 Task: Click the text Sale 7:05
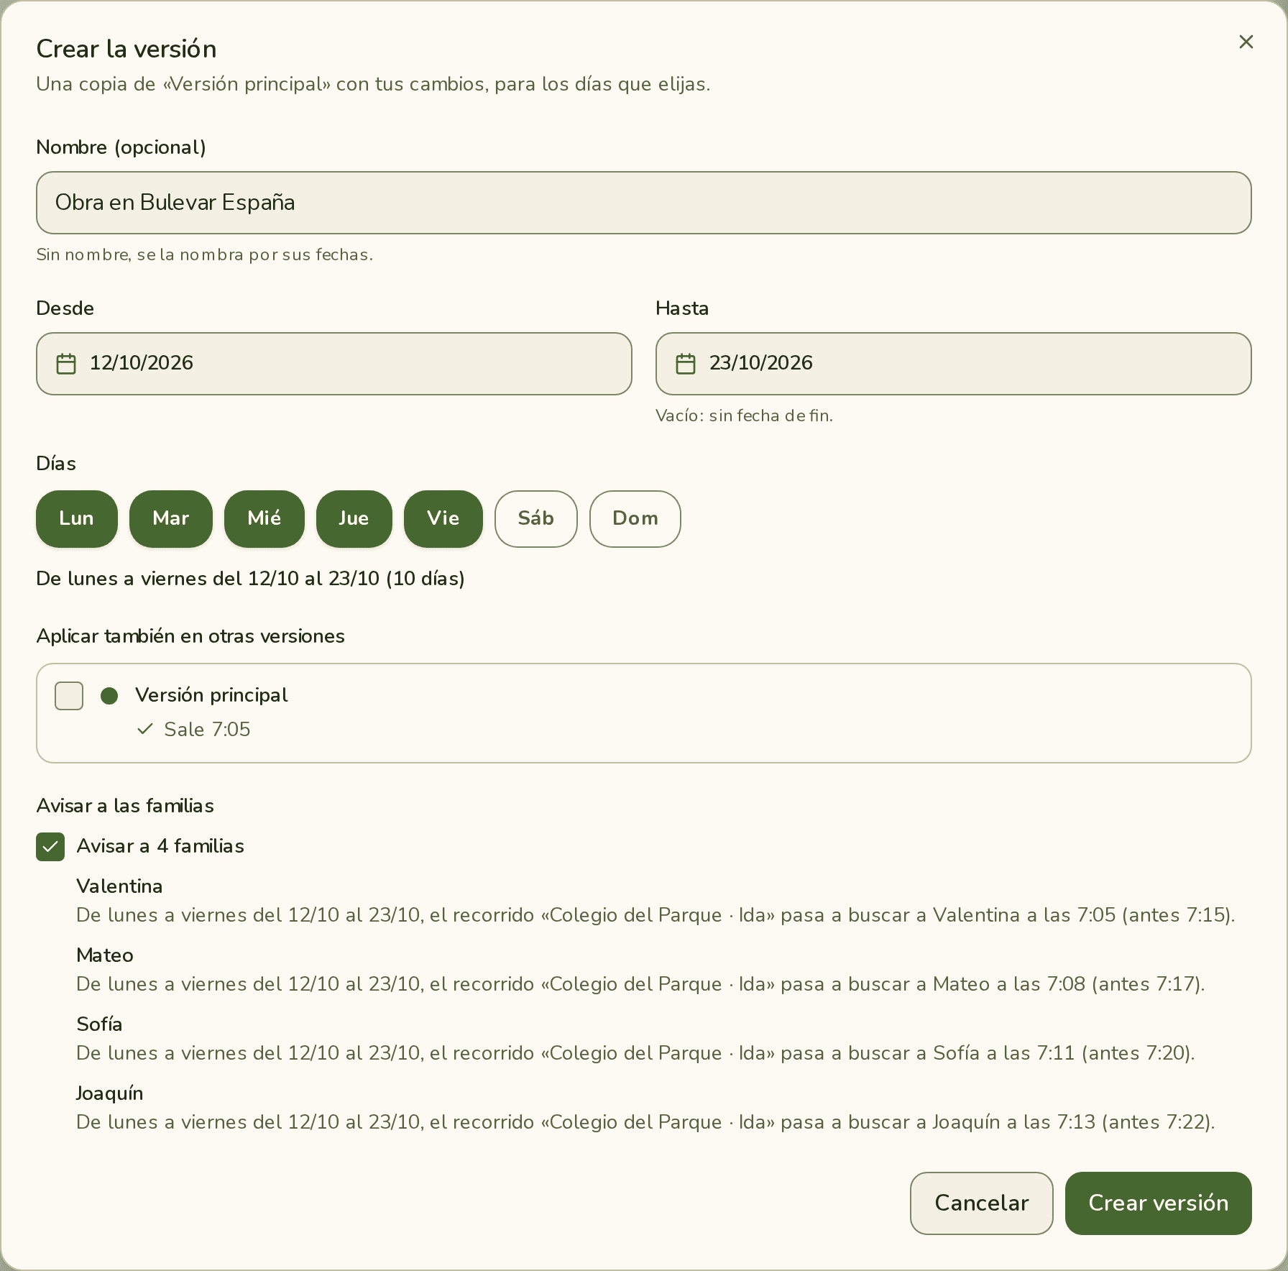(x=207, y=730)
